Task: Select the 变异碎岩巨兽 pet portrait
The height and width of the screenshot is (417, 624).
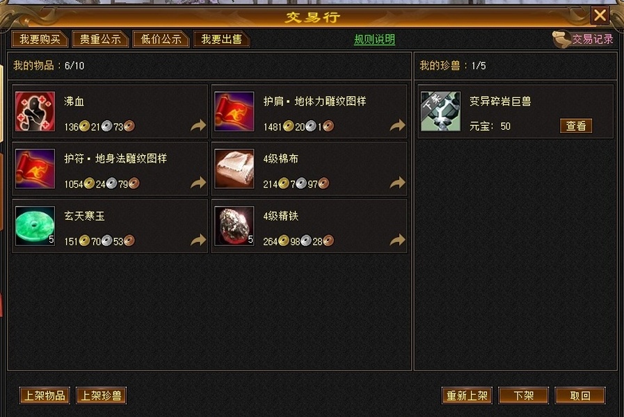Action: (x=441, y=111)
